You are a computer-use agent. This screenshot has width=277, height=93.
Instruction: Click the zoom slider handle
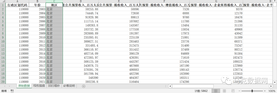click(x=252, y=91)
